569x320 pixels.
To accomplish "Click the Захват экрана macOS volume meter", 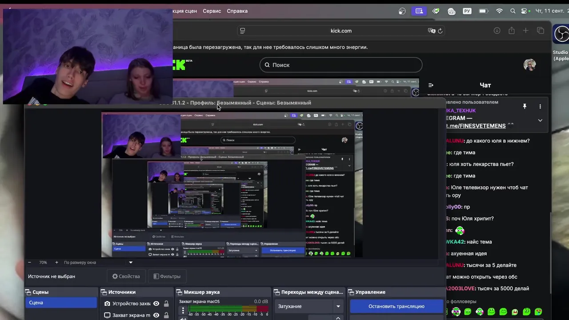I will pyautogui.click(x=228, y=308).
